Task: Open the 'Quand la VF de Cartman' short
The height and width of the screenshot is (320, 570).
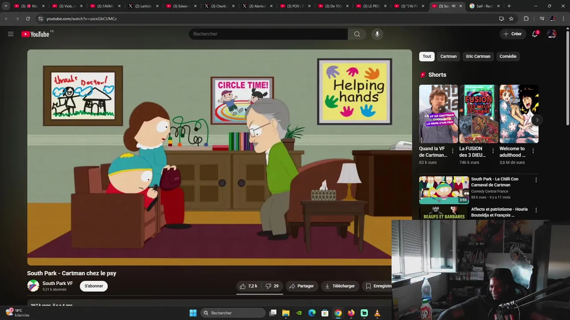Action: pos(438,114)
